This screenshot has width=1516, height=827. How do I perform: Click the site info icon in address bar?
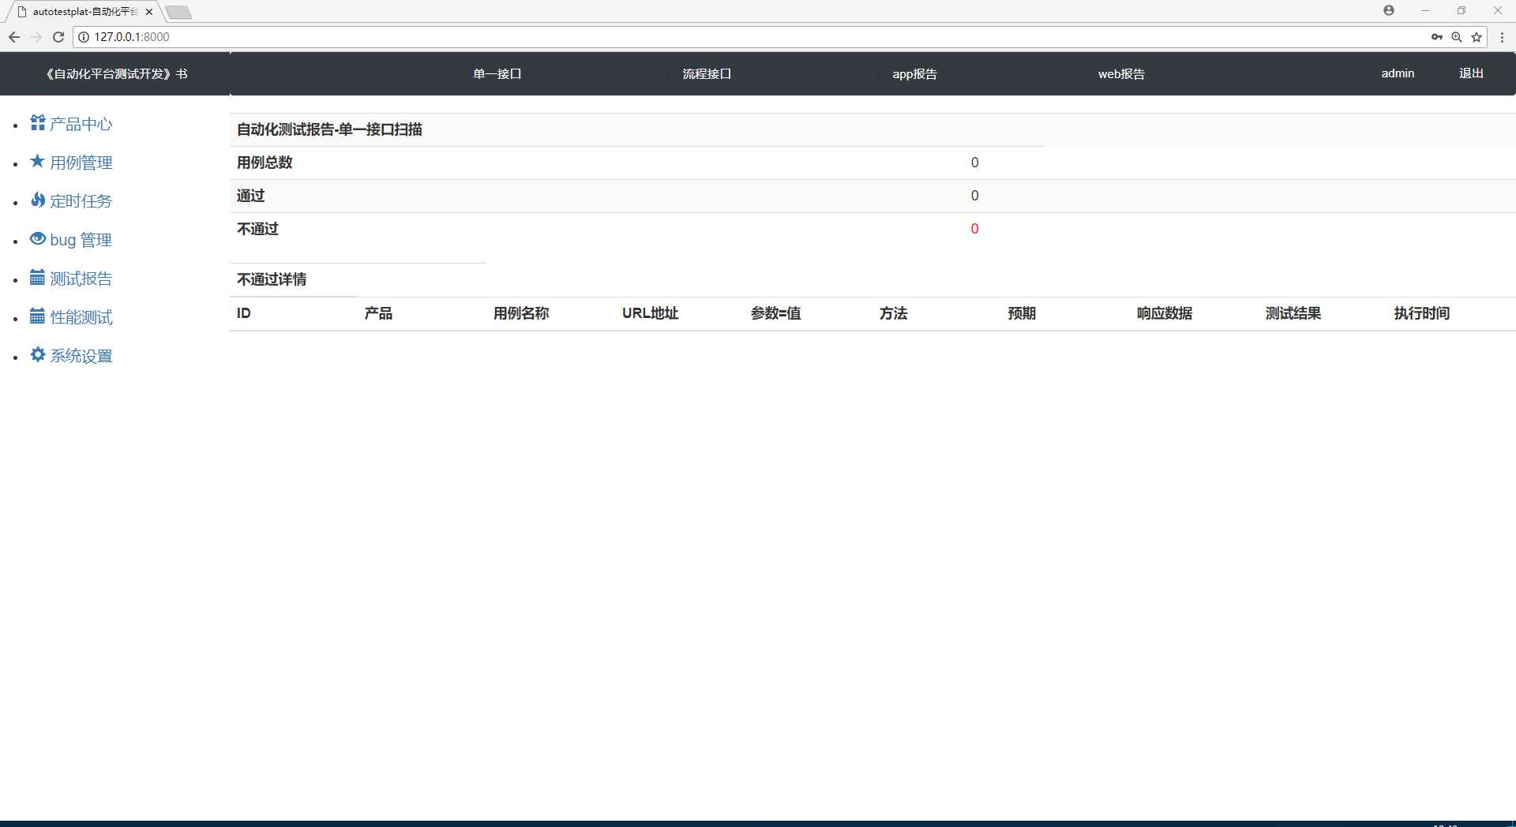(84, 37)
